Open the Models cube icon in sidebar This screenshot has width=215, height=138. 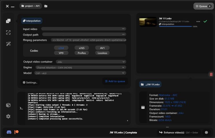pos(8,105)
